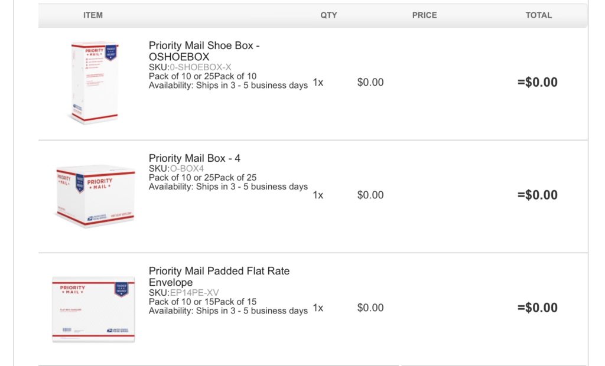Open the Priority Mail Shoe Box product image
The image size is (605, 366).
94,83
